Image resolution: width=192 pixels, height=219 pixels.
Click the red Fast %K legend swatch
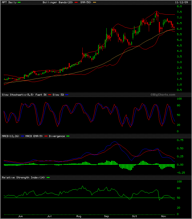point(50,95)
